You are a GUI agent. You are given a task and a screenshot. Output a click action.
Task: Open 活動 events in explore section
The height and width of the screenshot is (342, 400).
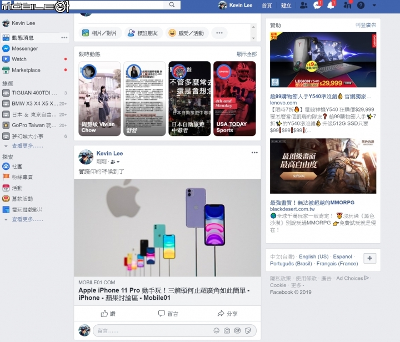(13, 188)
